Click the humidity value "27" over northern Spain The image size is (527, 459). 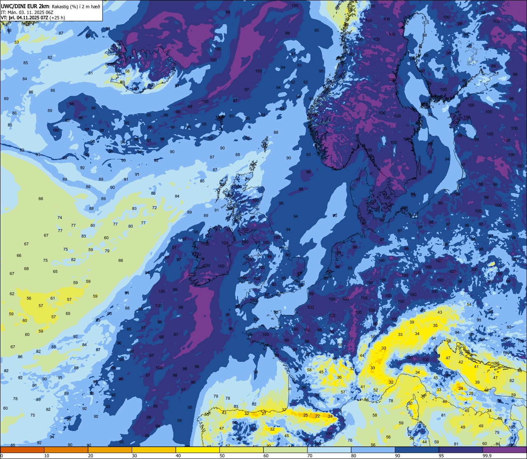click(x=264, y=413)
